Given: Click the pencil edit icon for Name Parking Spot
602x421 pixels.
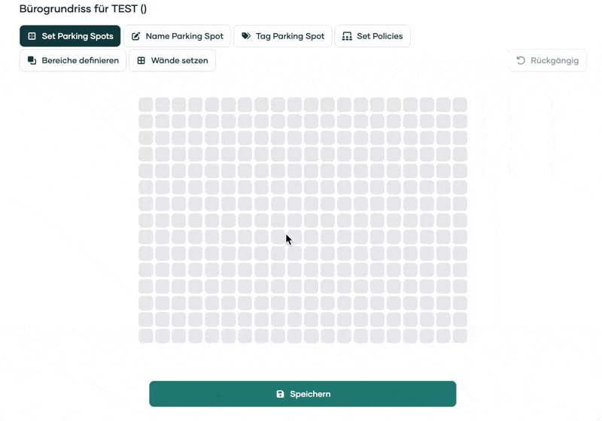Looking at the screenshot, I should [x=136, y=36].
